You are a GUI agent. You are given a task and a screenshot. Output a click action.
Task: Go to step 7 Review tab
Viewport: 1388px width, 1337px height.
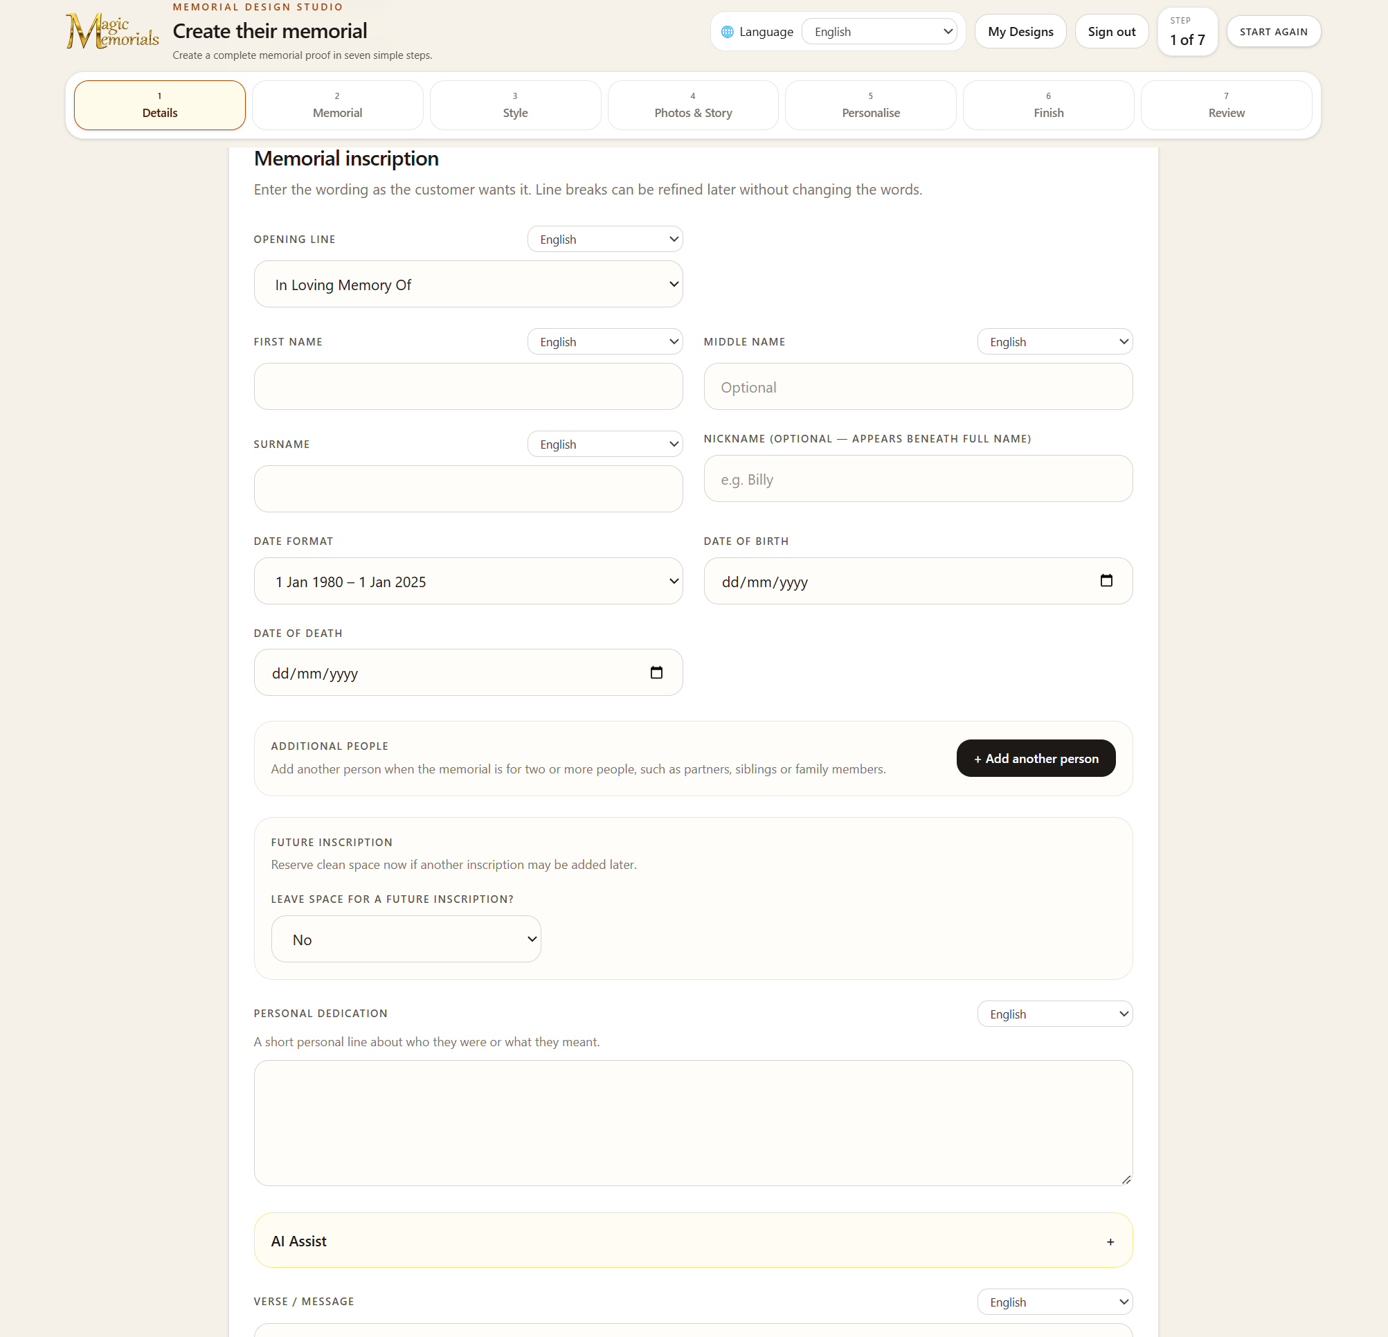tap(1226, 105)
